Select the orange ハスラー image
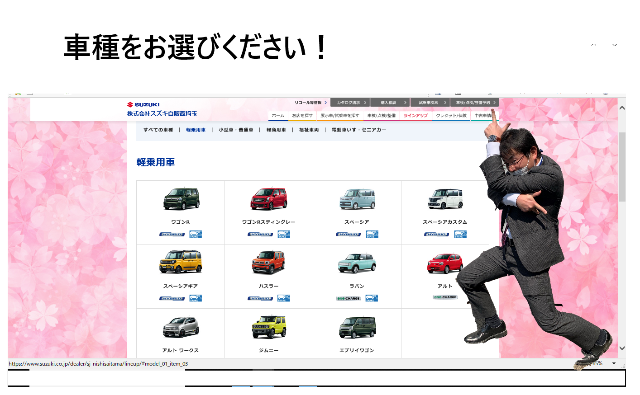This screenshot has width=640, height=395. [268, 262]
